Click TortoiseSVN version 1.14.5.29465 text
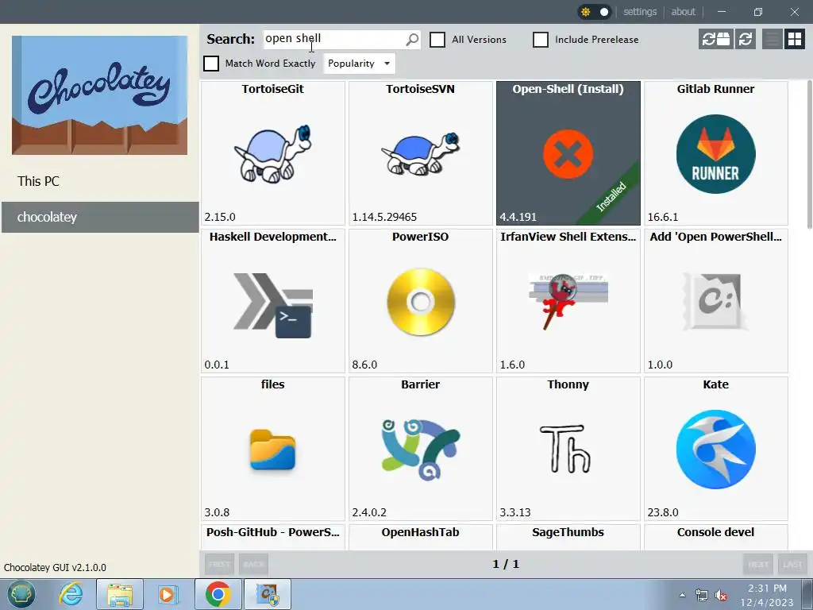The image size is (813, 610). 384,217
